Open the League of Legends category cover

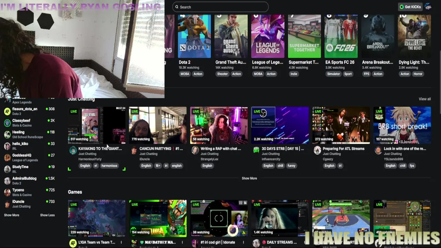point(268,36)
